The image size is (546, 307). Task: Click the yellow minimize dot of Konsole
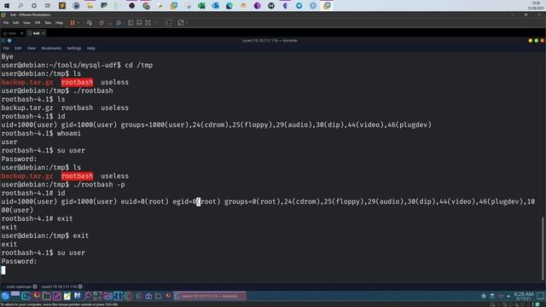coord(531,41)
